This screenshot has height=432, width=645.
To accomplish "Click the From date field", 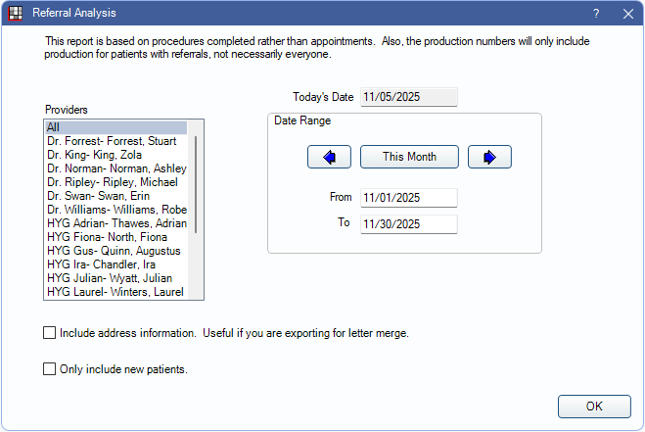I will pyautogui.click(x=408, y=198).
